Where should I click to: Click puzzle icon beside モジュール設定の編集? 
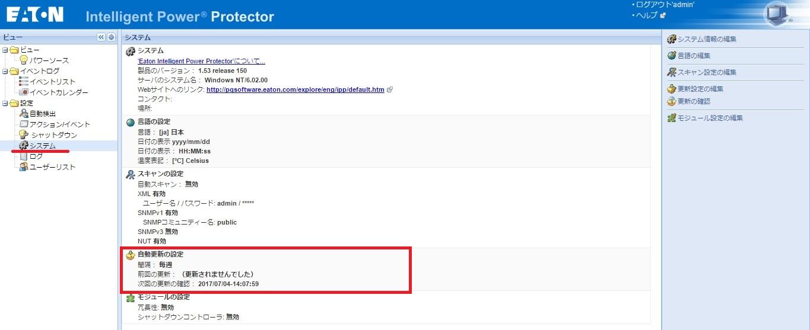[672, 118]
